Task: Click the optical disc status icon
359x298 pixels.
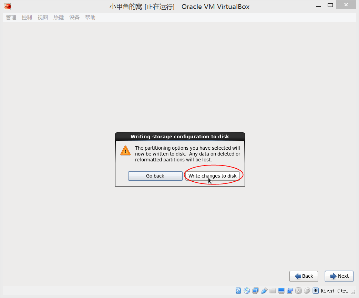Action: [x=247, y=291]
